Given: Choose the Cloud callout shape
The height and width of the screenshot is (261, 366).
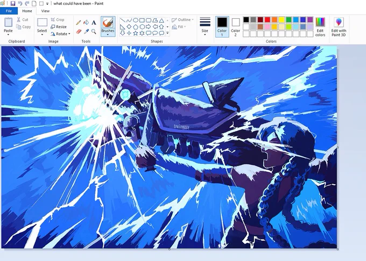Looking at the screenshot, I should 161,33.
